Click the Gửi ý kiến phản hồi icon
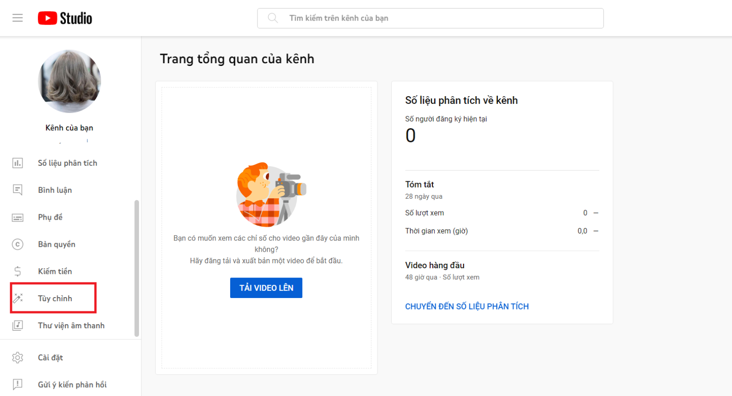Screen dimensions: 732x396 17,384
